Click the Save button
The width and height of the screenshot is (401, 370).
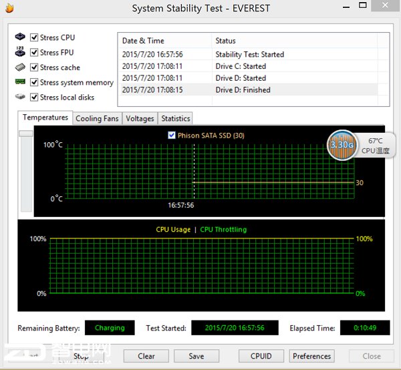point(196,356)
